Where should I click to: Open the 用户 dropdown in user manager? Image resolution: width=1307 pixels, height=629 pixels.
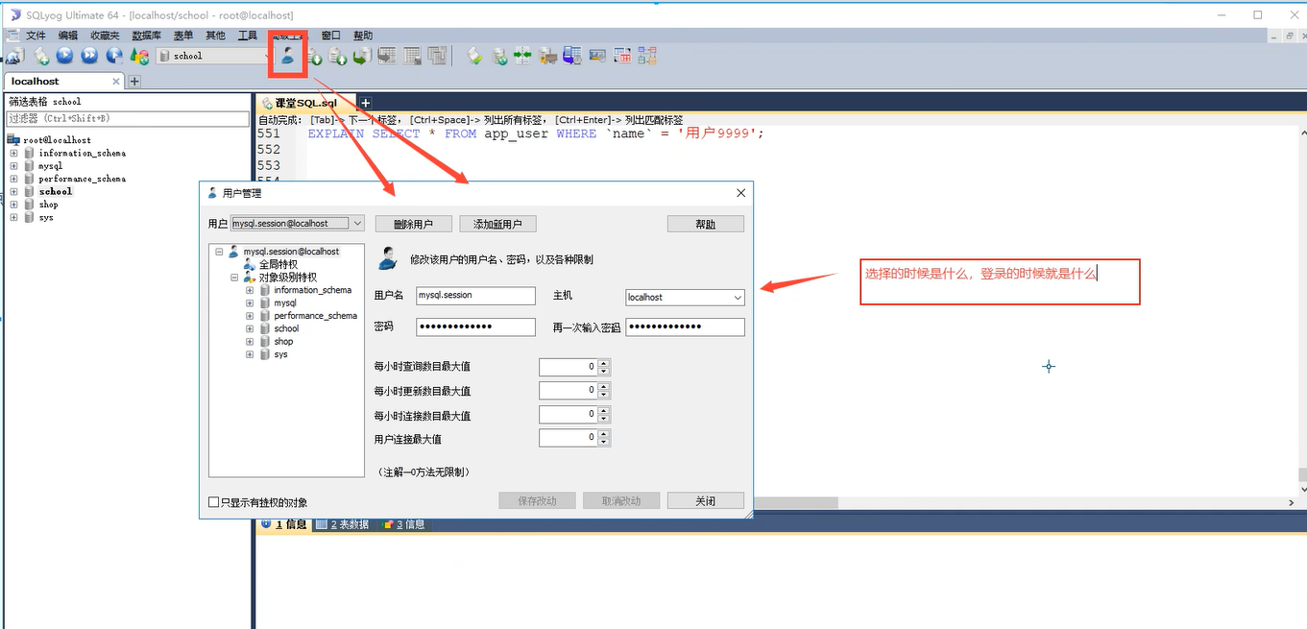pos(357,223)
